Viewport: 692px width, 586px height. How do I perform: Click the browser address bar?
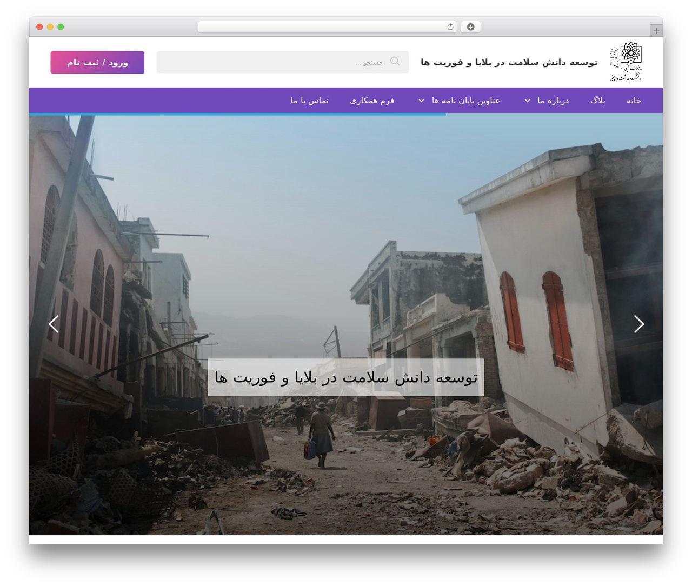point(328,27)
